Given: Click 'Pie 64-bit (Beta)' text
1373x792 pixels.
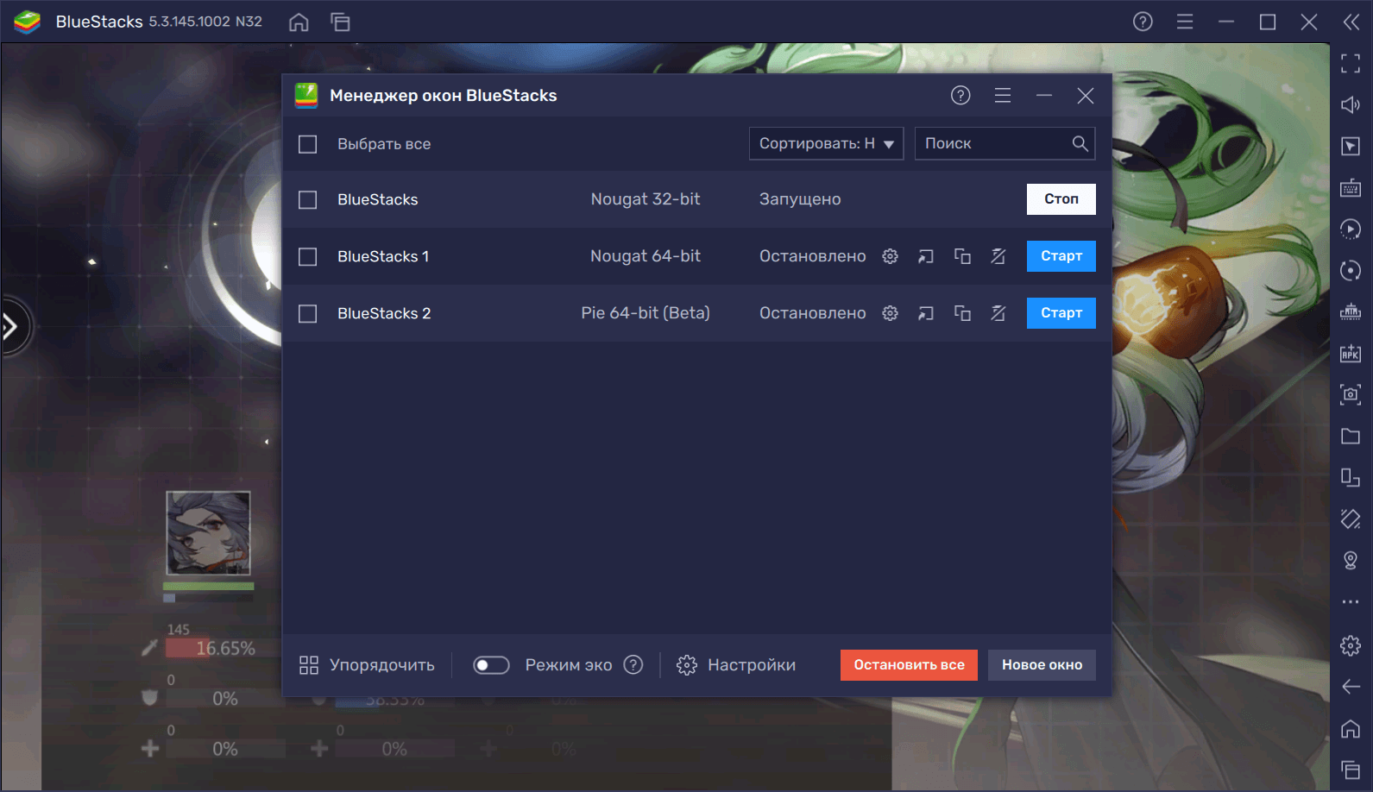Looking at the screenshot, I should point(646,313).
